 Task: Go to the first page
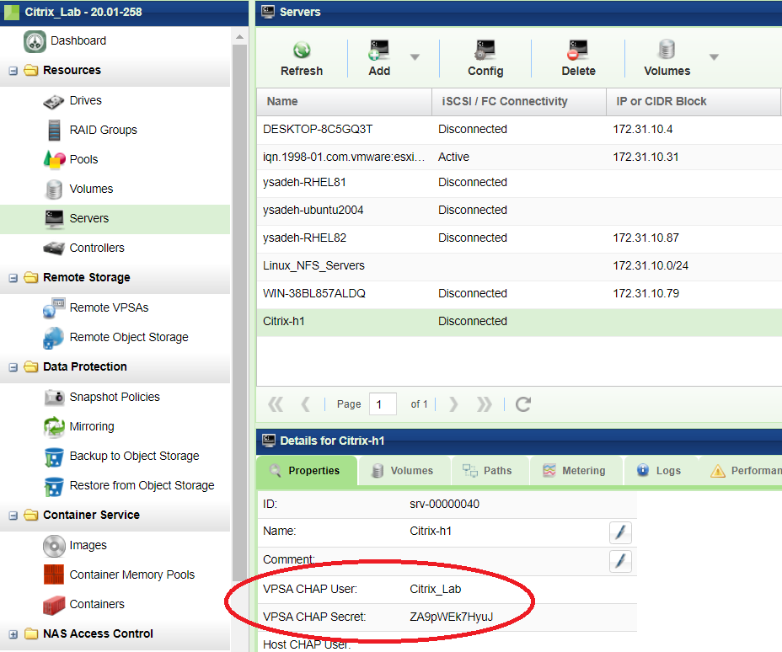(x=276, y=404)
